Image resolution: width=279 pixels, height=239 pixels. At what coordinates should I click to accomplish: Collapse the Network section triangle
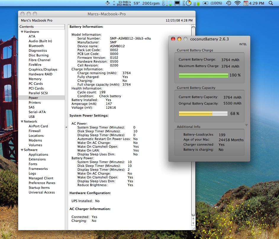click(x=22, y=121)
